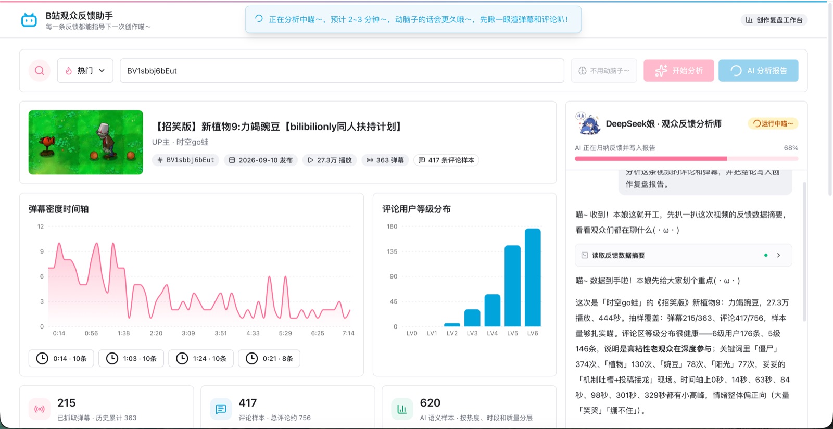
Task: Click the BV number input field
Action: click(342, 71)
